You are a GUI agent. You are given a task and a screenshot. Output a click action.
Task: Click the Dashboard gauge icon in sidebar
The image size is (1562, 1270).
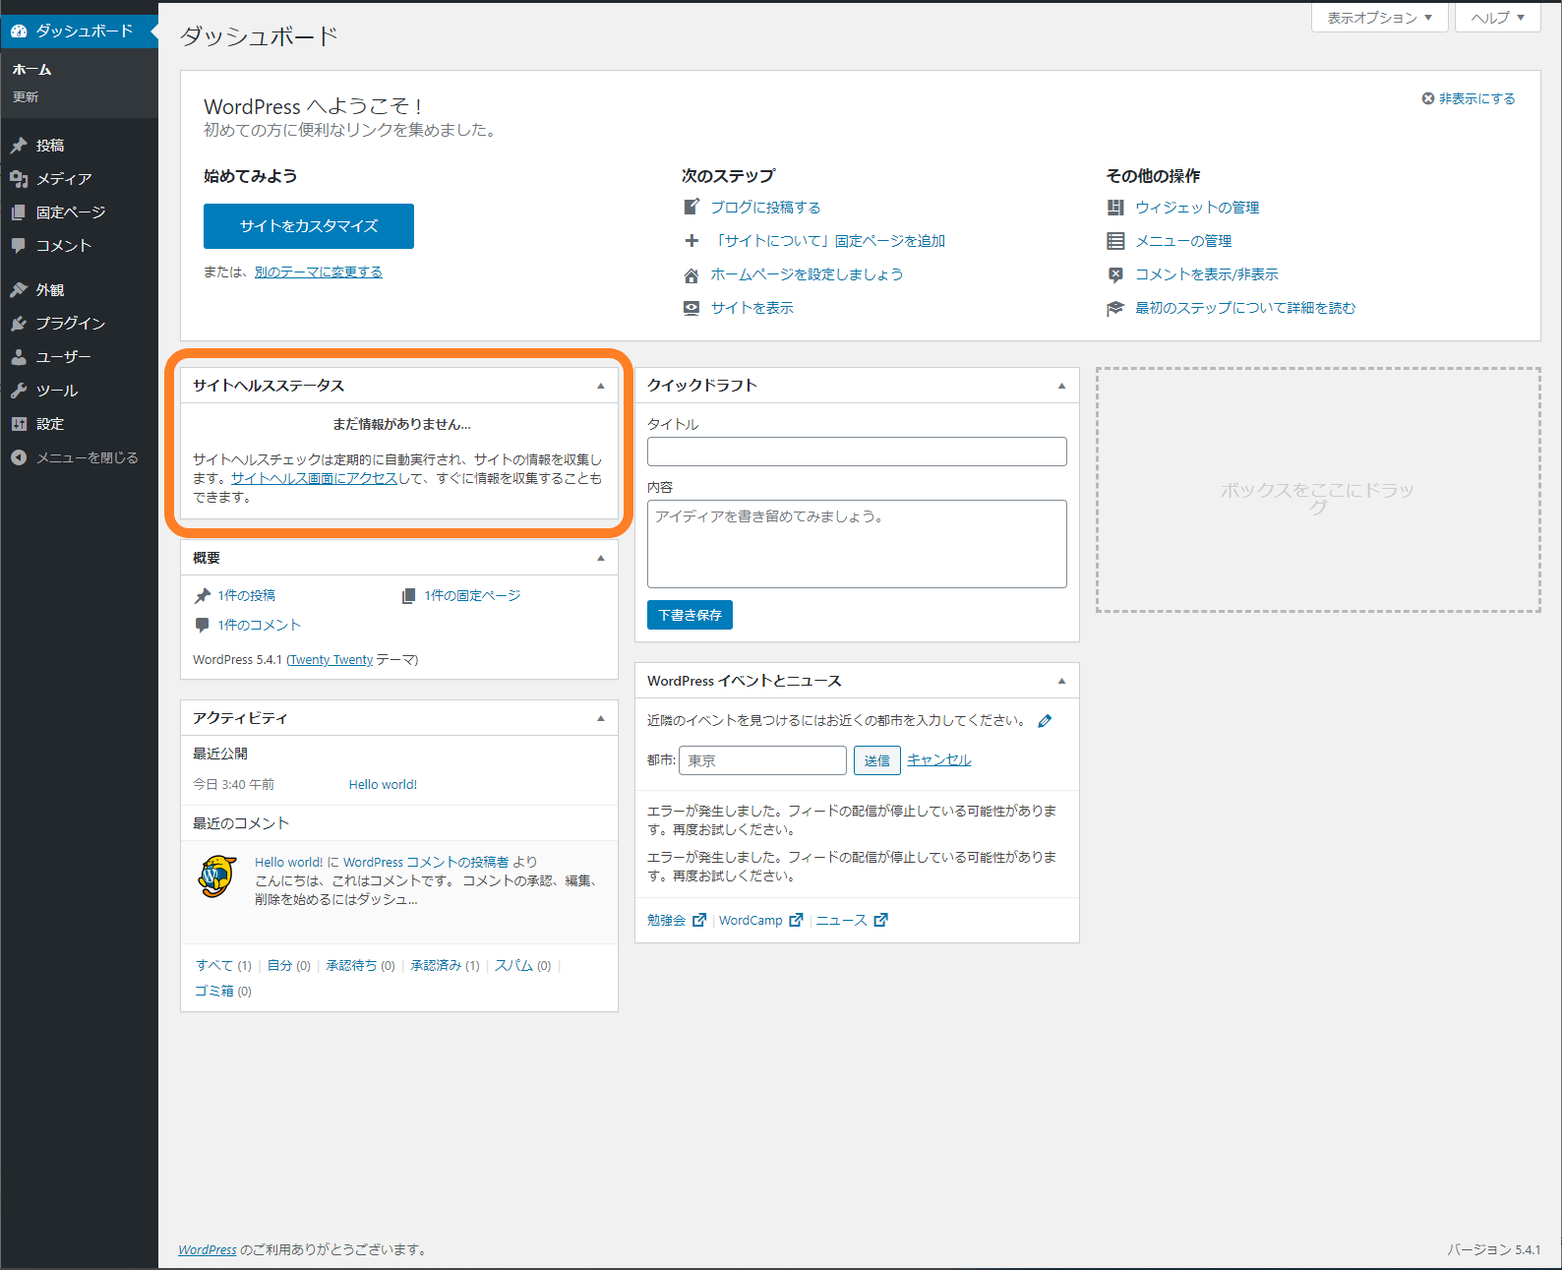19,31
